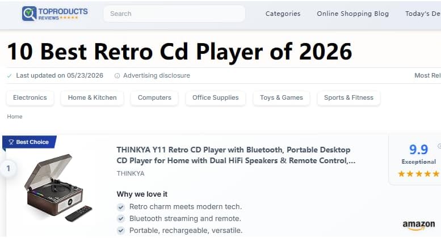
Task: Select the Toys & Games category chip
Action: [x=282, y=97]
